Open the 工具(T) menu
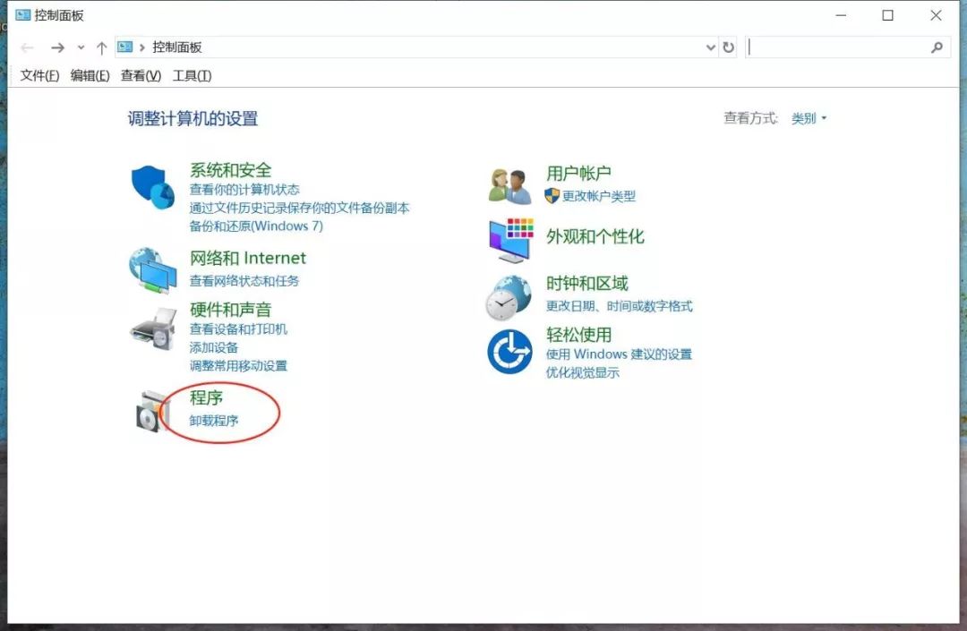The width and height of the screenshot is (967, 631). (x=192, y=76)
